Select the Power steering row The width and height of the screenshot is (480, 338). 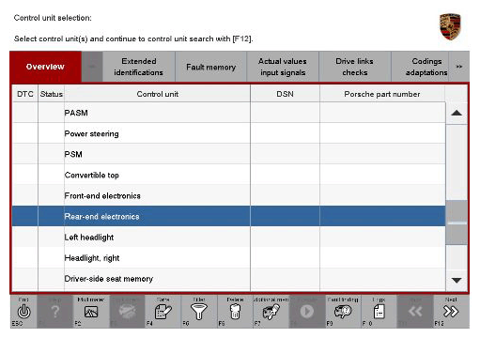pyautogui.click(x=228, y=133)
